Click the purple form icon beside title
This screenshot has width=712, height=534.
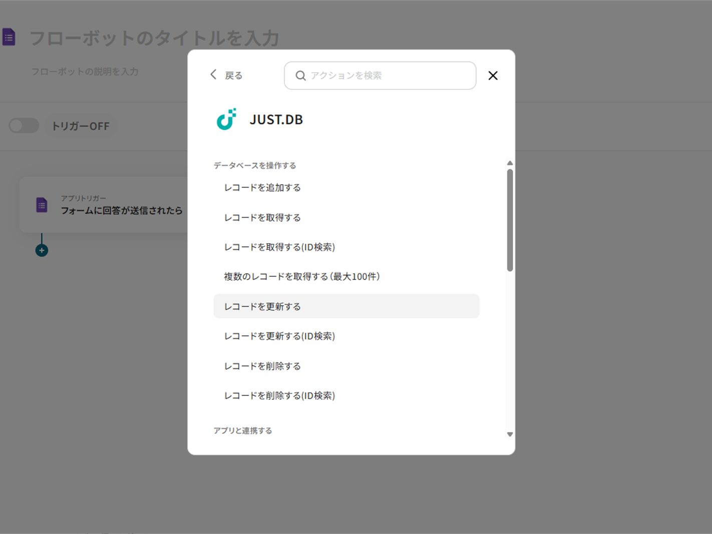coord(9,37)
